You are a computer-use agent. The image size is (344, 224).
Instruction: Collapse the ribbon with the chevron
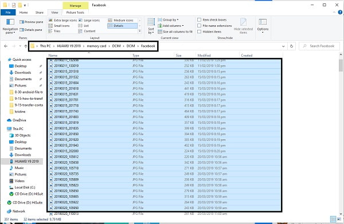[x=334, y=13]
